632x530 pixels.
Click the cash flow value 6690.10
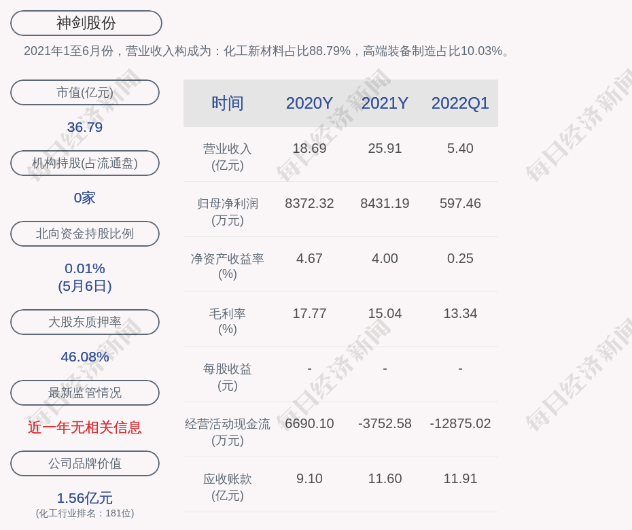(309, 423)
